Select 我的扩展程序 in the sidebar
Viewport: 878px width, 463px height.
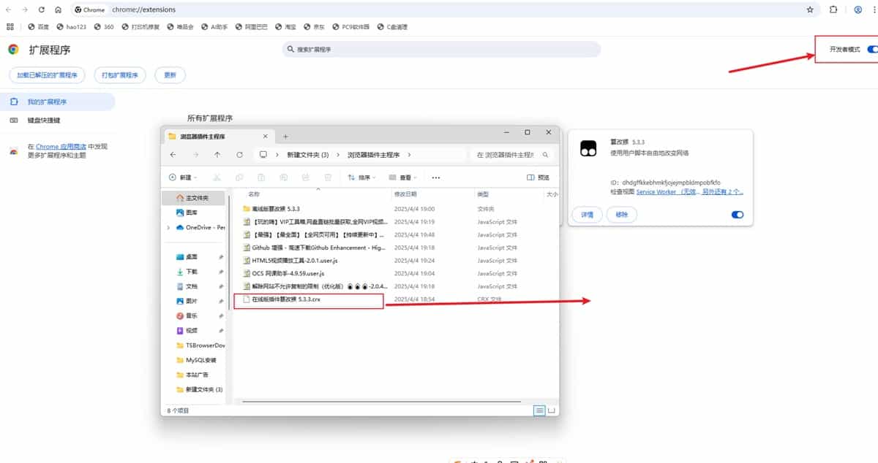pos(48,102)
